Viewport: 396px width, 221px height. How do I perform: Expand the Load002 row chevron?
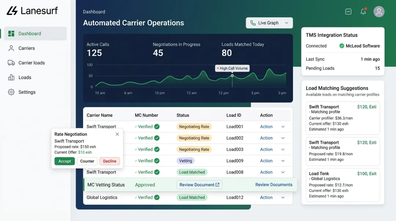283,138
